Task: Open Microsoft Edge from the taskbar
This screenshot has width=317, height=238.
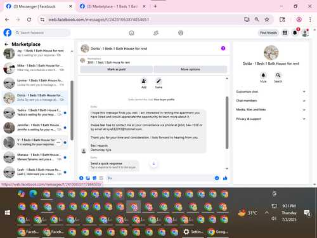Action: tap(33, 194)
